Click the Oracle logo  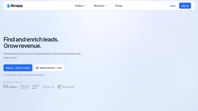tap(48, 87)
